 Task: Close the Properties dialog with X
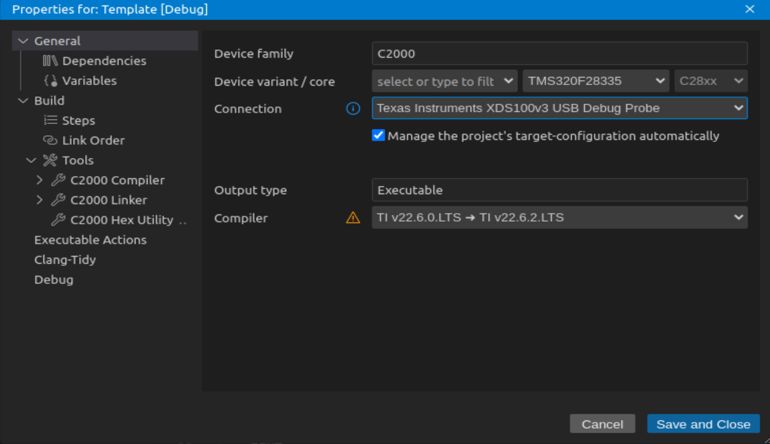(749, 9)
